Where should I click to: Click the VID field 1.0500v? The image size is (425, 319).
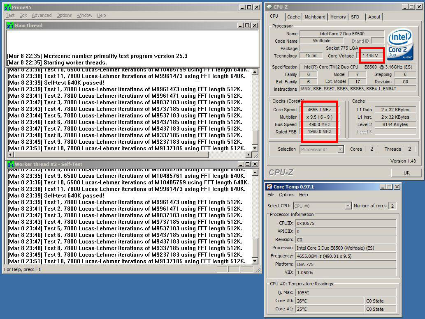point(346,273)
